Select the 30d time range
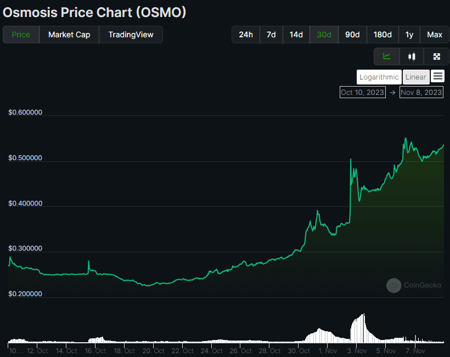This screenshot has height=357, width=450. (324, 35)
